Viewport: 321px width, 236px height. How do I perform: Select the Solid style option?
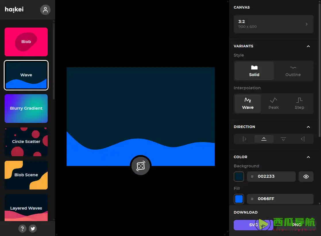coord(254,71)
